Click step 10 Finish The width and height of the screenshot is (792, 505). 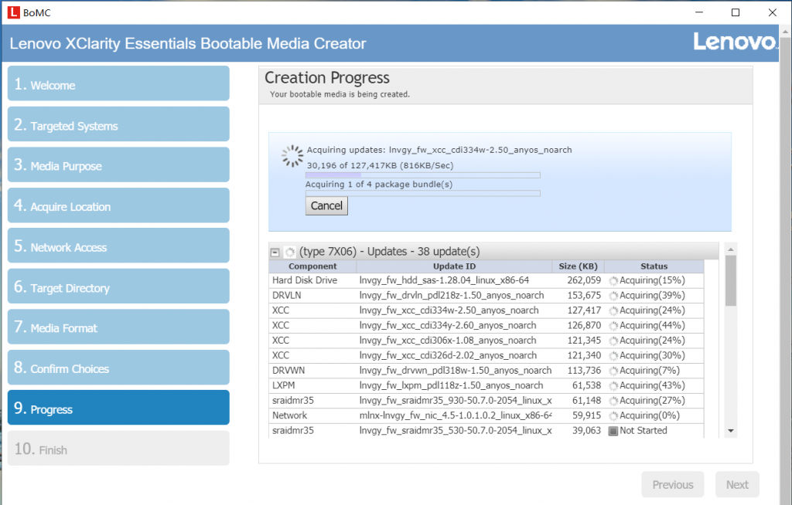tap(118, 448)
